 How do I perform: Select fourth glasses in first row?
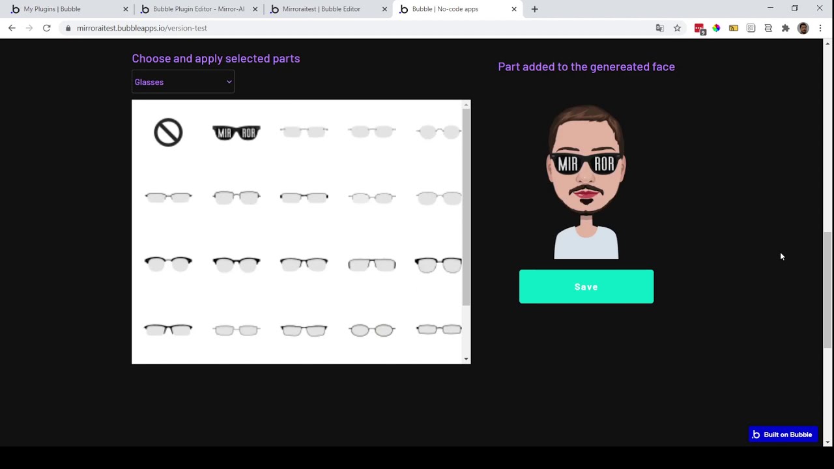[x=372, y=132]
